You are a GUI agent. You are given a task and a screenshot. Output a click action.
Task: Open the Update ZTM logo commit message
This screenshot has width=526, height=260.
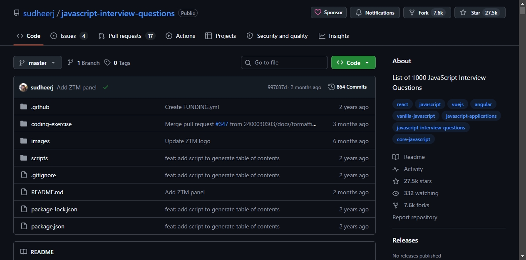(188, 141)
